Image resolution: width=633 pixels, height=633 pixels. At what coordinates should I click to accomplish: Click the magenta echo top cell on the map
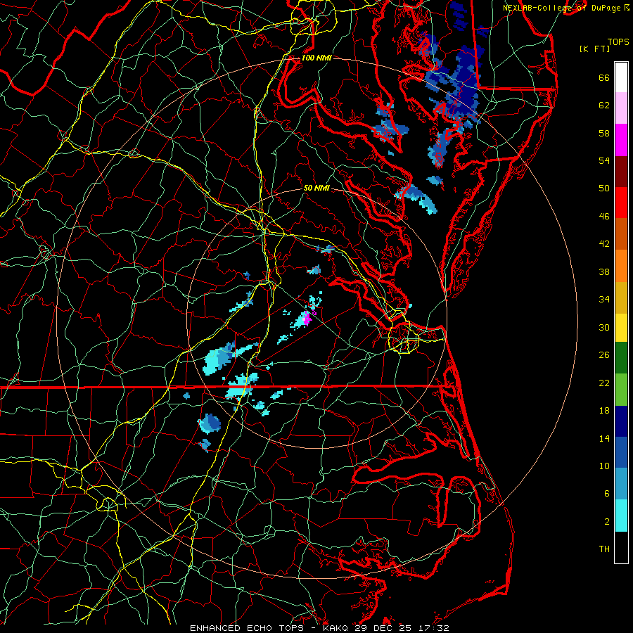coord(307,319)
